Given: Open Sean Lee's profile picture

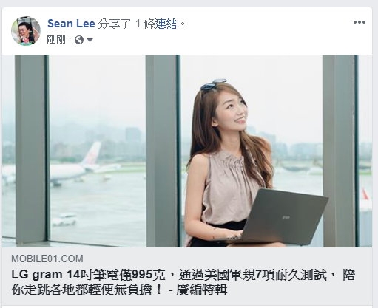Looking at the screenshot, I should 26,31.
